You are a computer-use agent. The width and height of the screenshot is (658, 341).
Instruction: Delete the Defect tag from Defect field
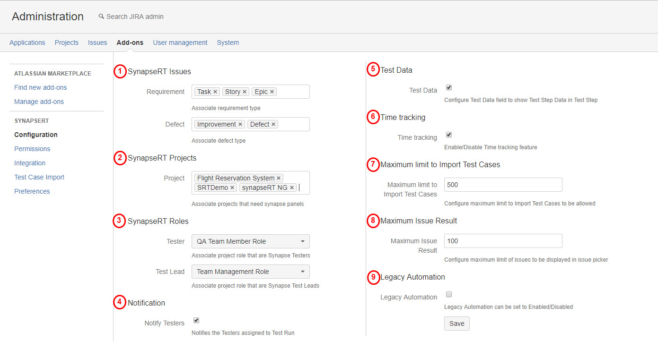pos(273,125)
